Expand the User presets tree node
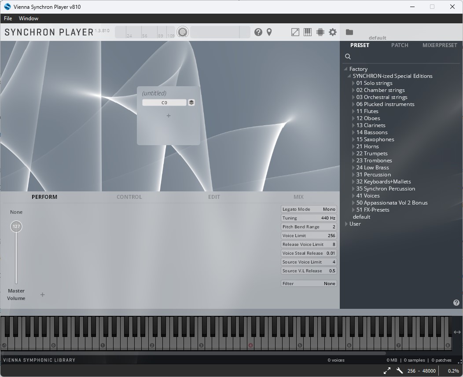The image size is (463, 377). [x=346, y=224]
